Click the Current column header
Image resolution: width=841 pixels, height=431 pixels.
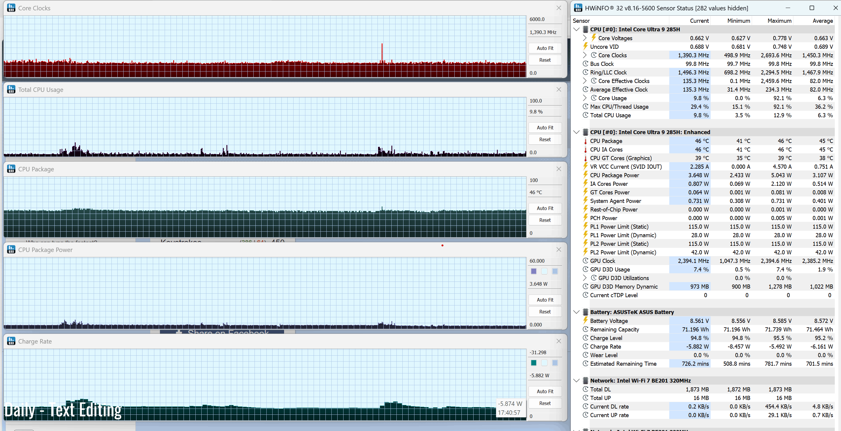690,21
